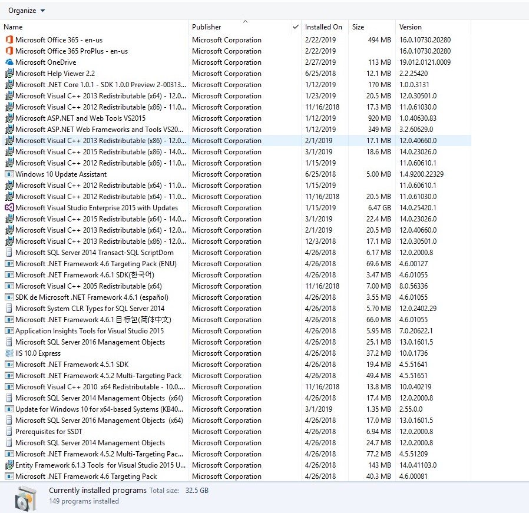Open the Organize dropdown menu
The image size is (529, 513).
tap(27, 11)
